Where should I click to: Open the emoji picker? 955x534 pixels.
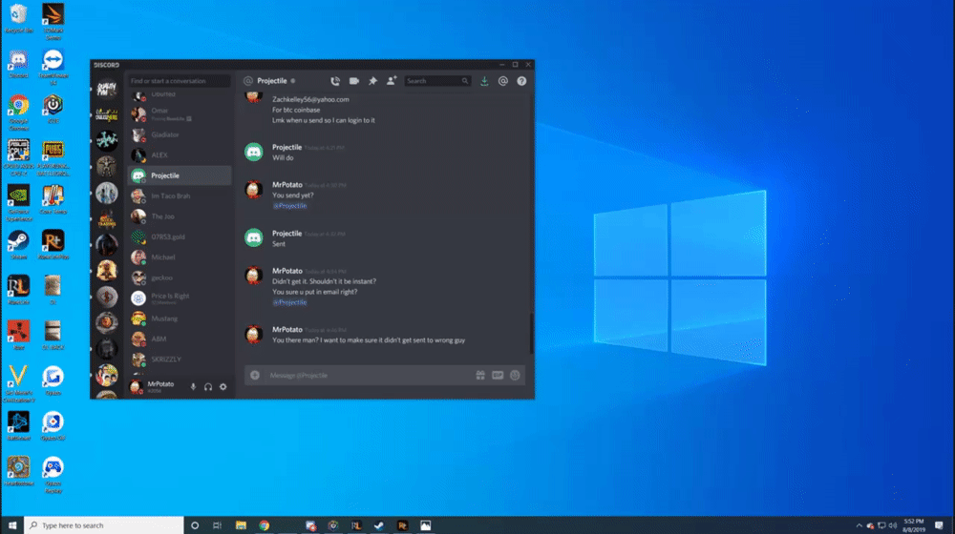[516, 376]
